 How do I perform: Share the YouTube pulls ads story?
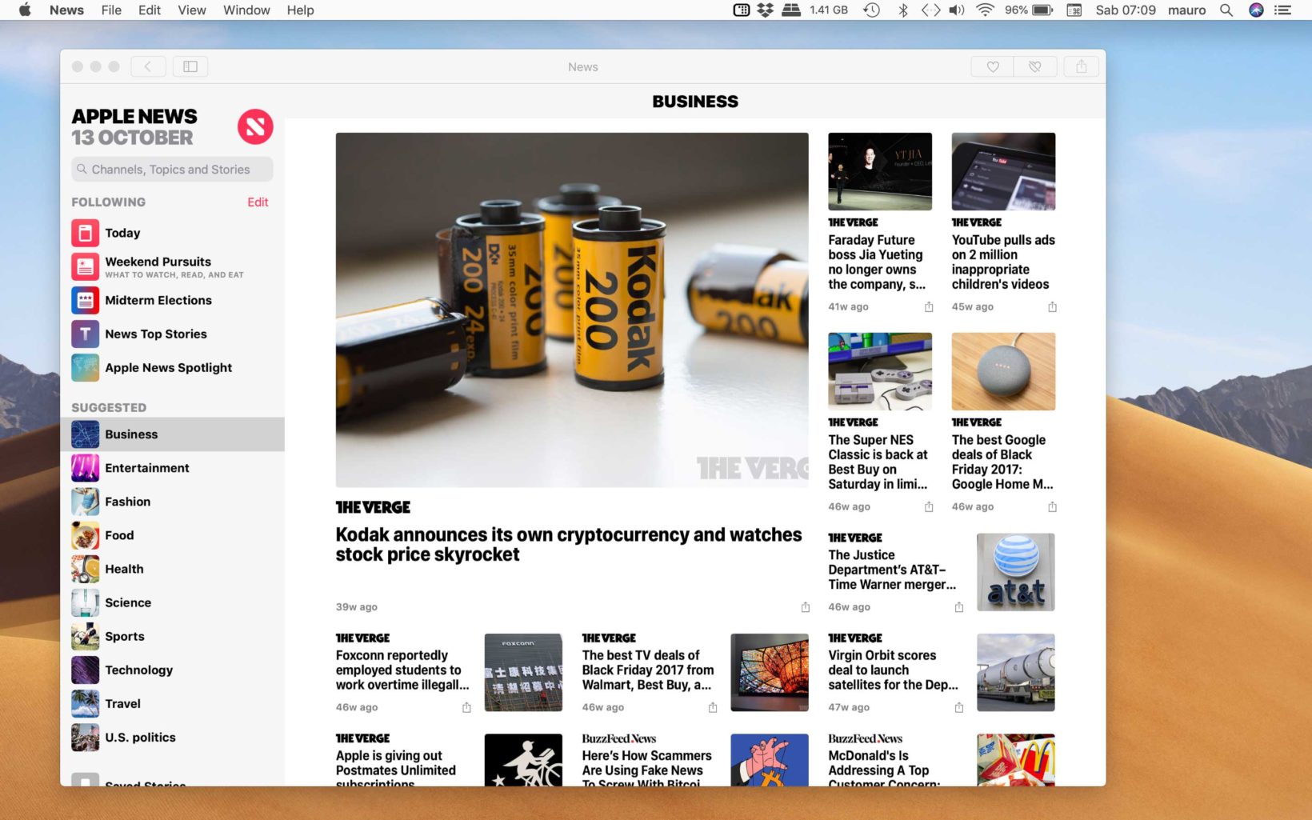point(1052,307)
